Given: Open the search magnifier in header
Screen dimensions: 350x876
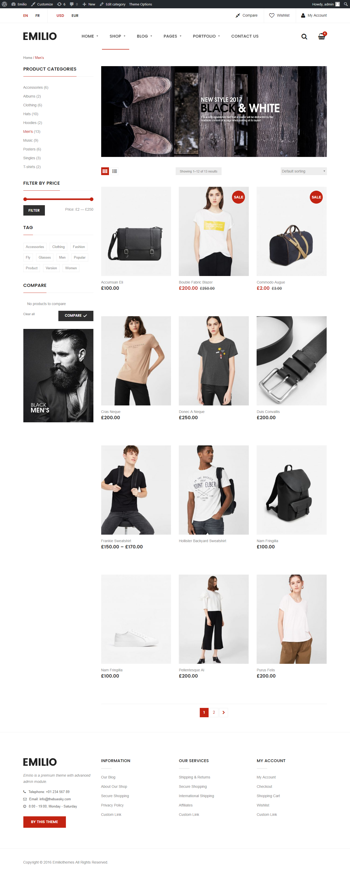Looking at the screenshot, I should (304, 36).
